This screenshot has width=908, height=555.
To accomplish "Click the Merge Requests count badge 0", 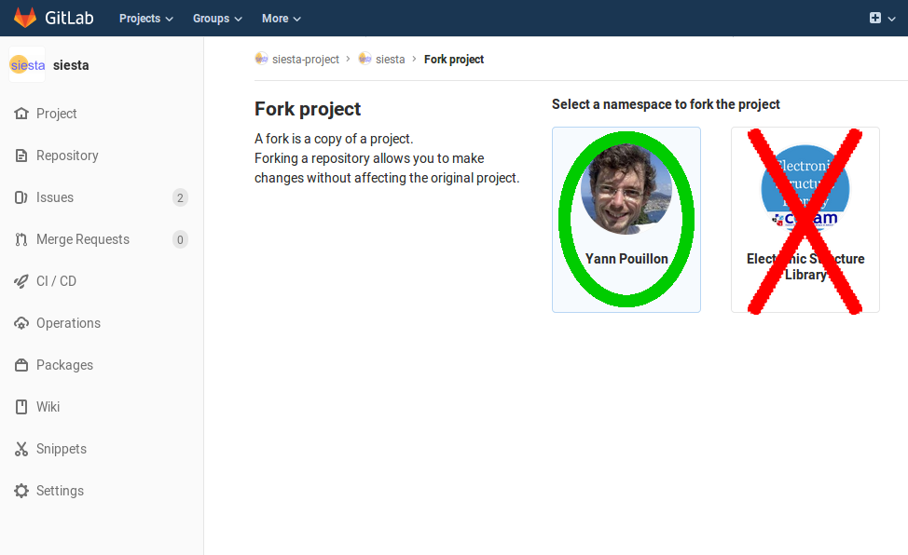I will [x=180, y=239].
